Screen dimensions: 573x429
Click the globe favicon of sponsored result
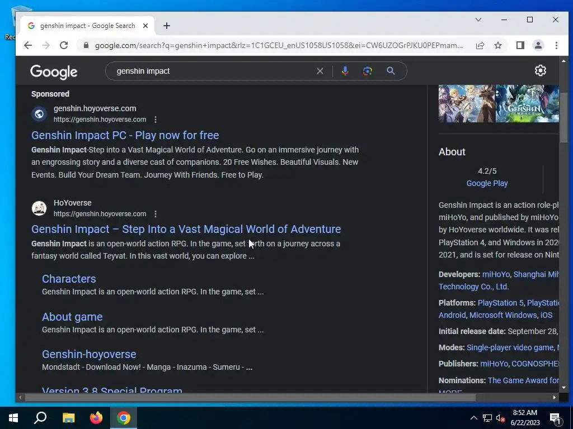point(39,114)
